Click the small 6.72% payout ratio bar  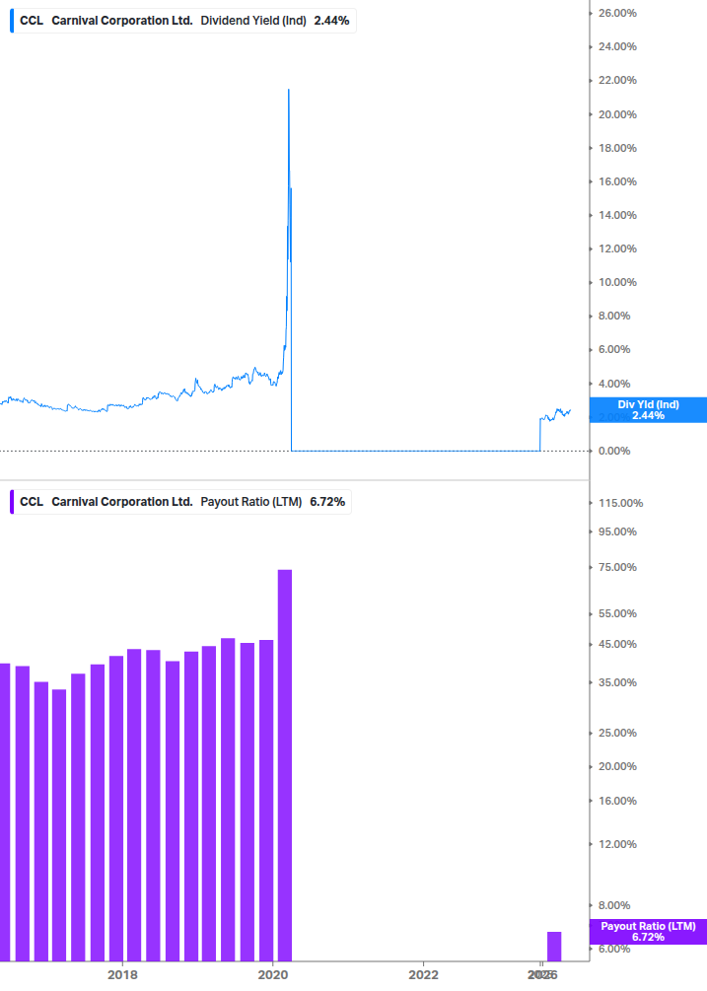click(554, 946)
